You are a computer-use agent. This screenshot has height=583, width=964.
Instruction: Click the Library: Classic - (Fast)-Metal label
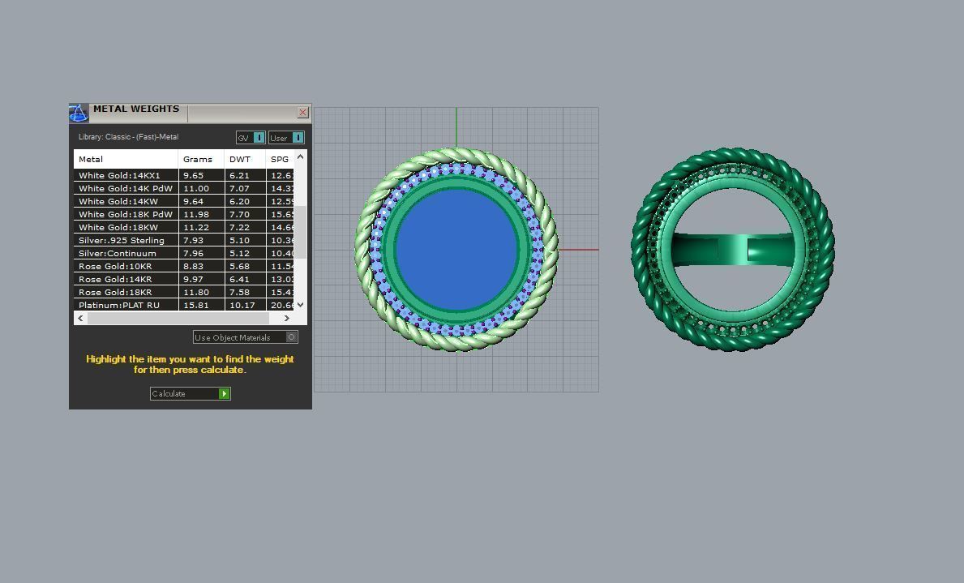pyautogui.click(x=128, y=136)
